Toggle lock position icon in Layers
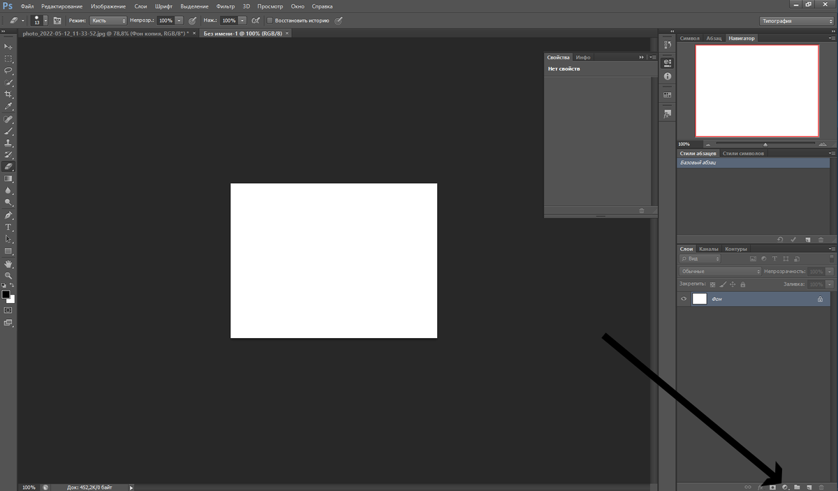The image size is (838, 491). [x=733, y=284]
